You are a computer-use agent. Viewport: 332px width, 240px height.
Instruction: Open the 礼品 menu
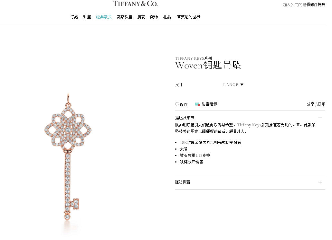click(x=167, y=17)
